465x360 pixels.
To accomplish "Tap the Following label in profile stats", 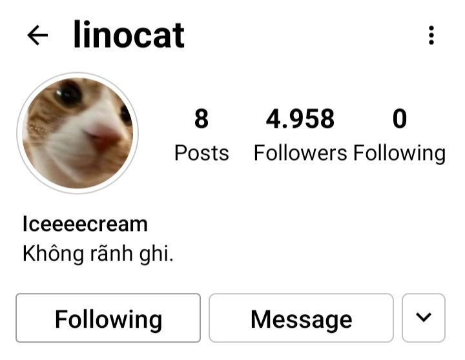I will (x=400, y=154).
